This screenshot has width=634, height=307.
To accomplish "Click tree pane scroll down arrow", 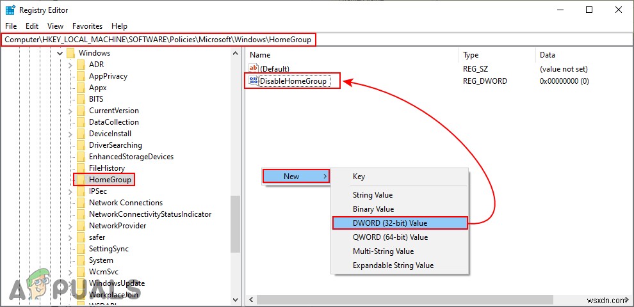I will [235, 299].
